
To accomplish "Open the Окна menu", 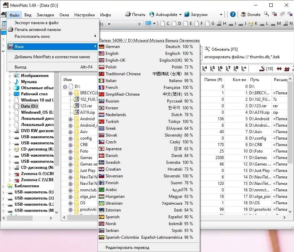I will (x=64, y=15).
